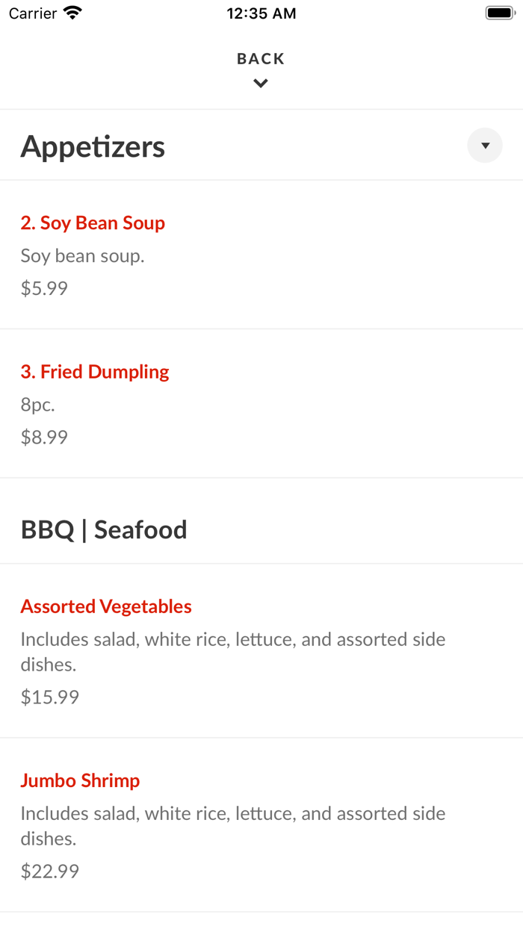The width and height of the screenshot is (523, 929).
Task: Tap the Jumbo Shrimp description text
Action: [x=232, y=825]
